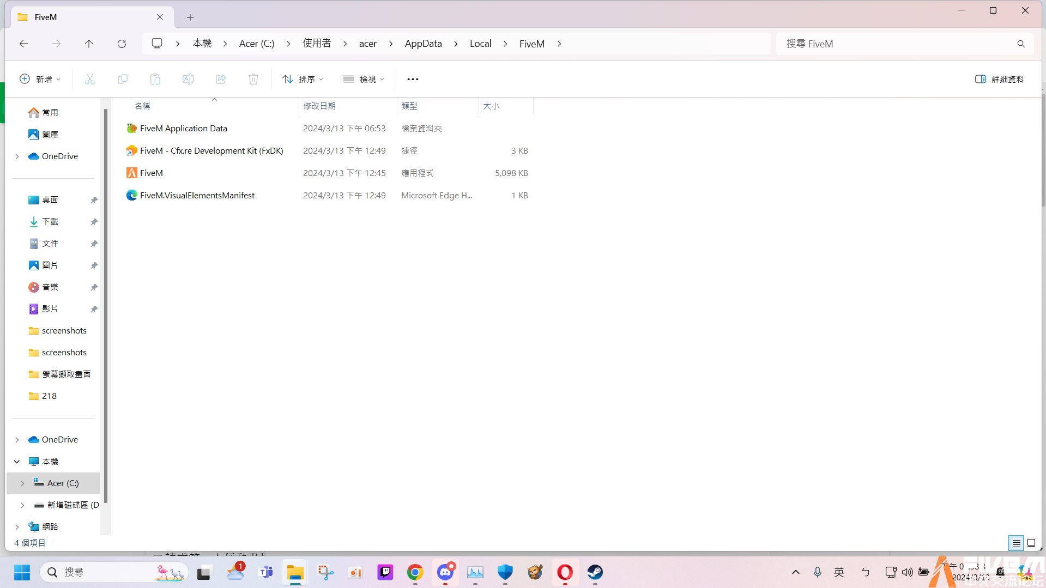Open Windows Security shield from taskbar
This screenshot has height=588, width=1046.
click(505, 572)
